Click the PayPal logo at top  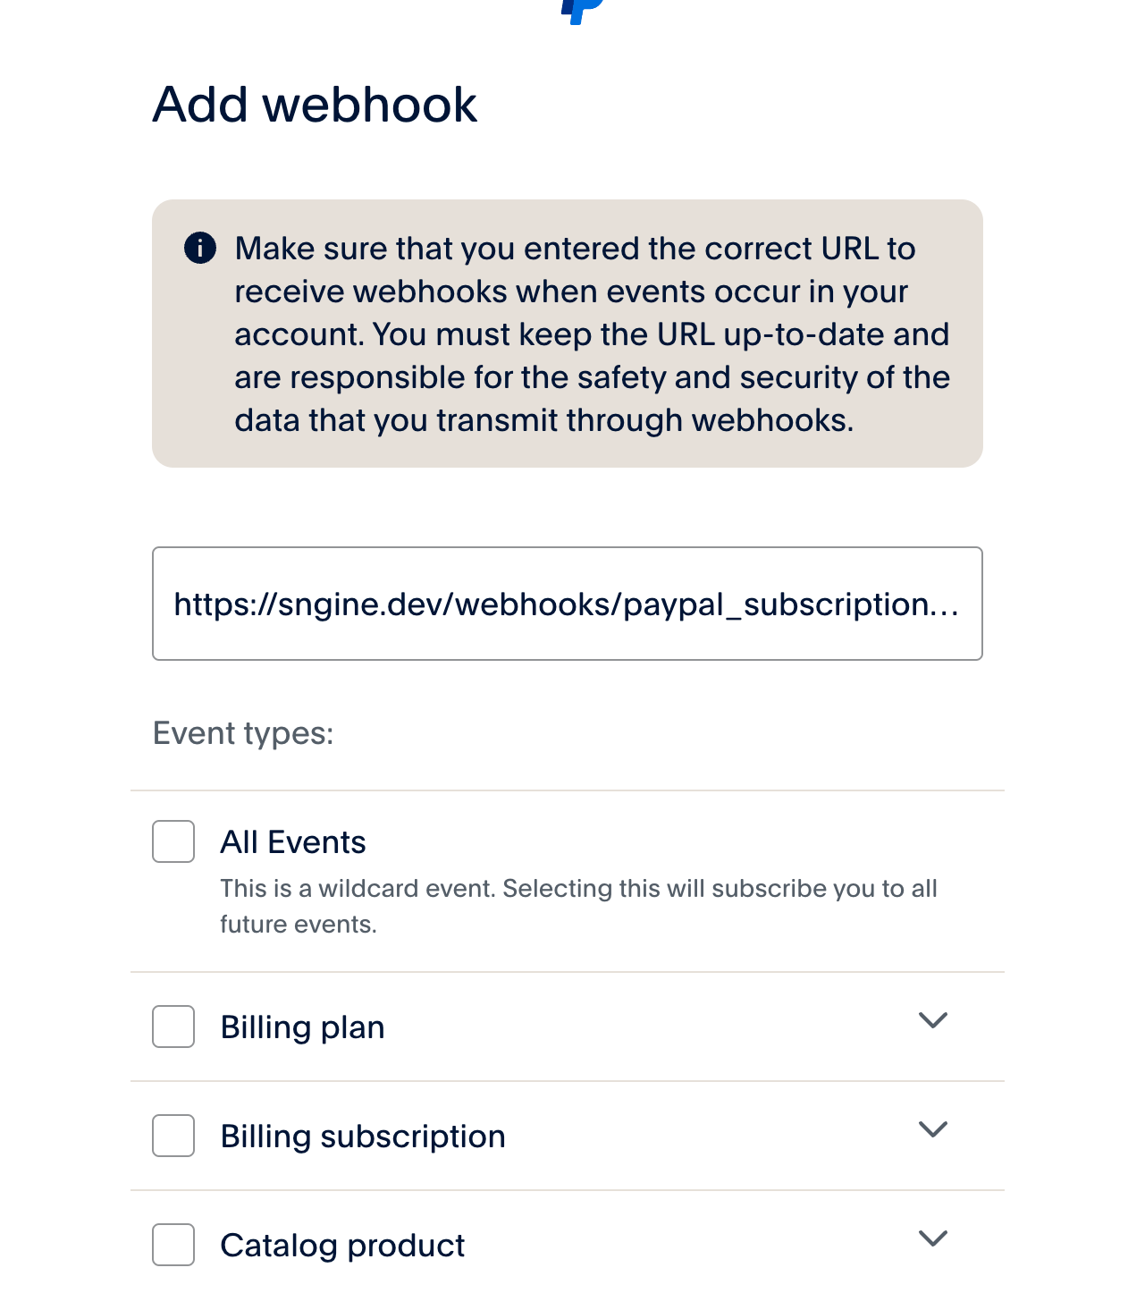pos(582,11)
